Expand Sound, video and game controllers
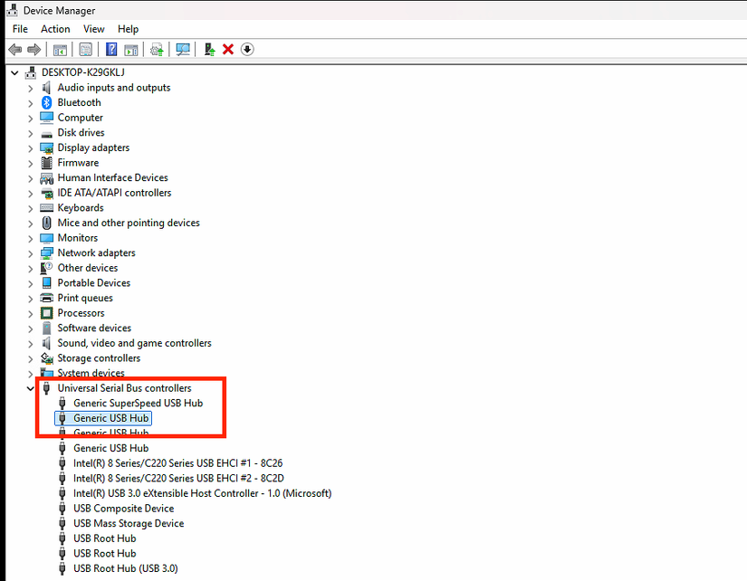The height and width of the screenshot is (581, 747). pyautogui.click(x=31, y=344)
